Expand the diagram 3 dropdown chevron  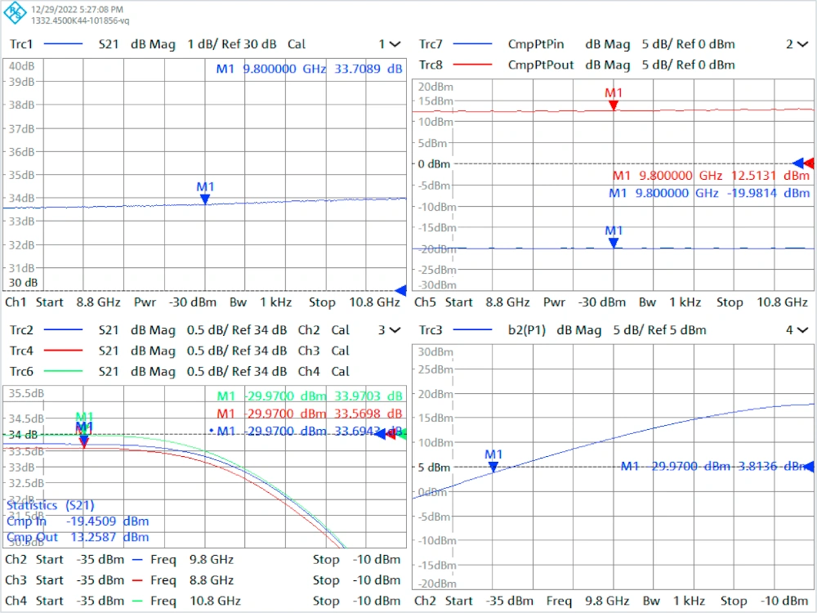(x=395, y=330)
